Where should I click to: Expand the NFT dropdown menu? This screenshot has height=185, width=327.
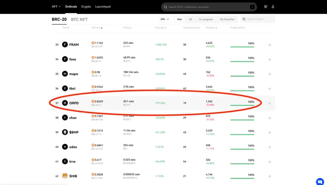click(56, 6)
